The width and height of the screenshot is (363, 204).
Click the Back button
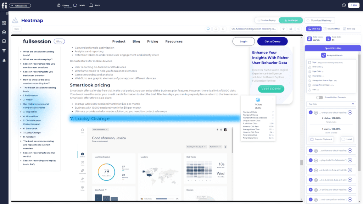(x=17, y=29)
